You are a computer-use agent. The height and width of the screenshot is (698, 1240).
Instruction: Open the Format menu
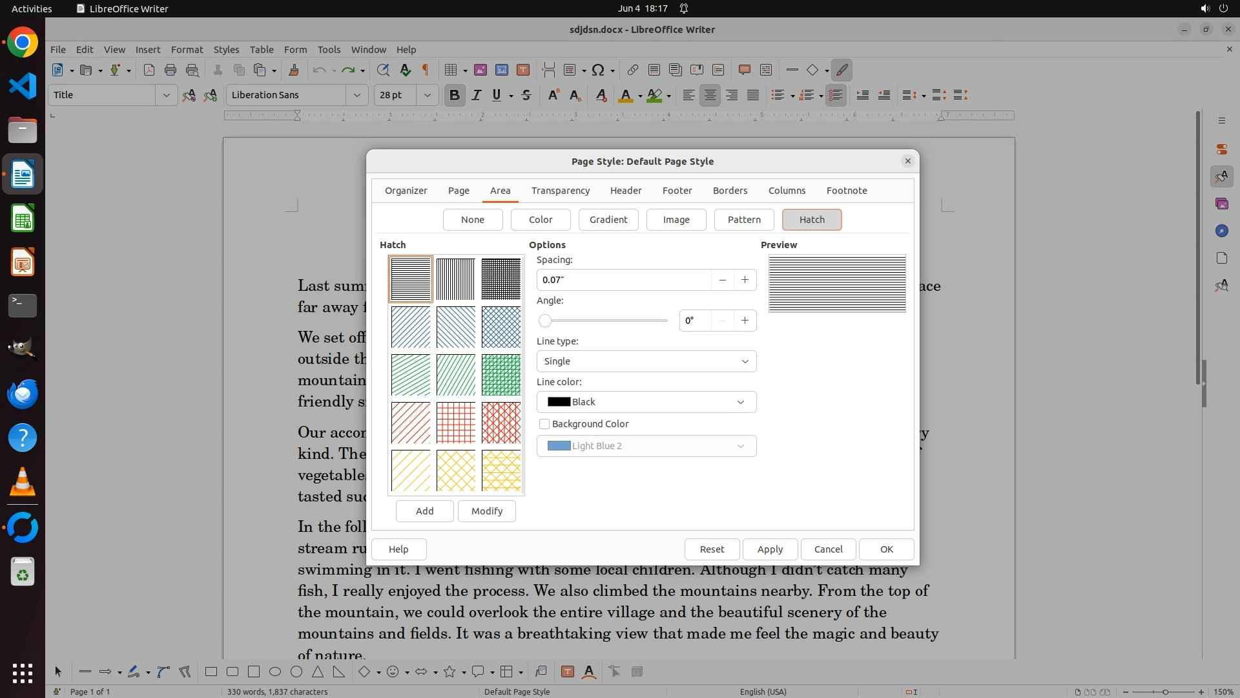(x=187, y=49)
